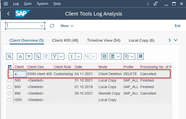
Task: Select the 'Customizing' role cell
Action: click(63, 74)
